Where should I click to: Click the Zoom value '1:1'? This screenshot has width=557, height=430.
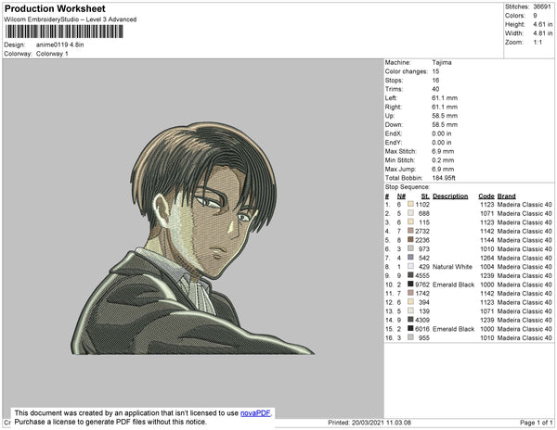[x=538, y=43]
